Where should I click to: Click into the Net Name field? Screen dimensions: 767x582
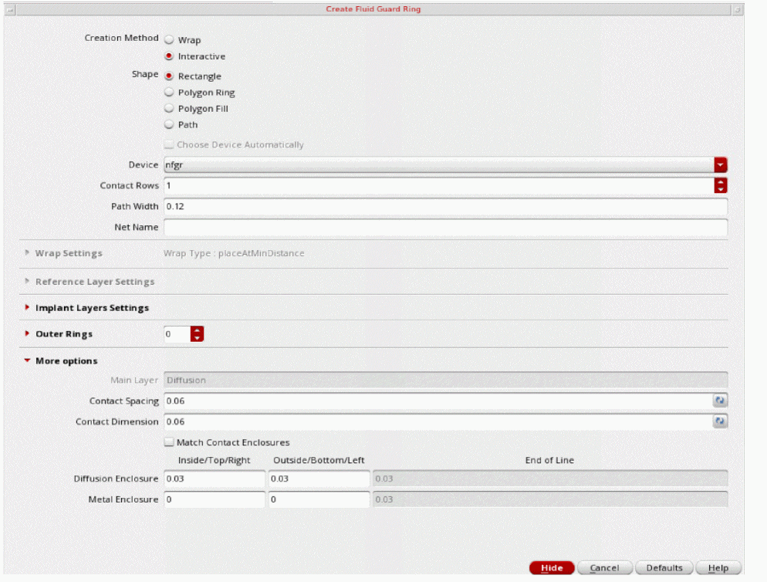click(444, 228)
